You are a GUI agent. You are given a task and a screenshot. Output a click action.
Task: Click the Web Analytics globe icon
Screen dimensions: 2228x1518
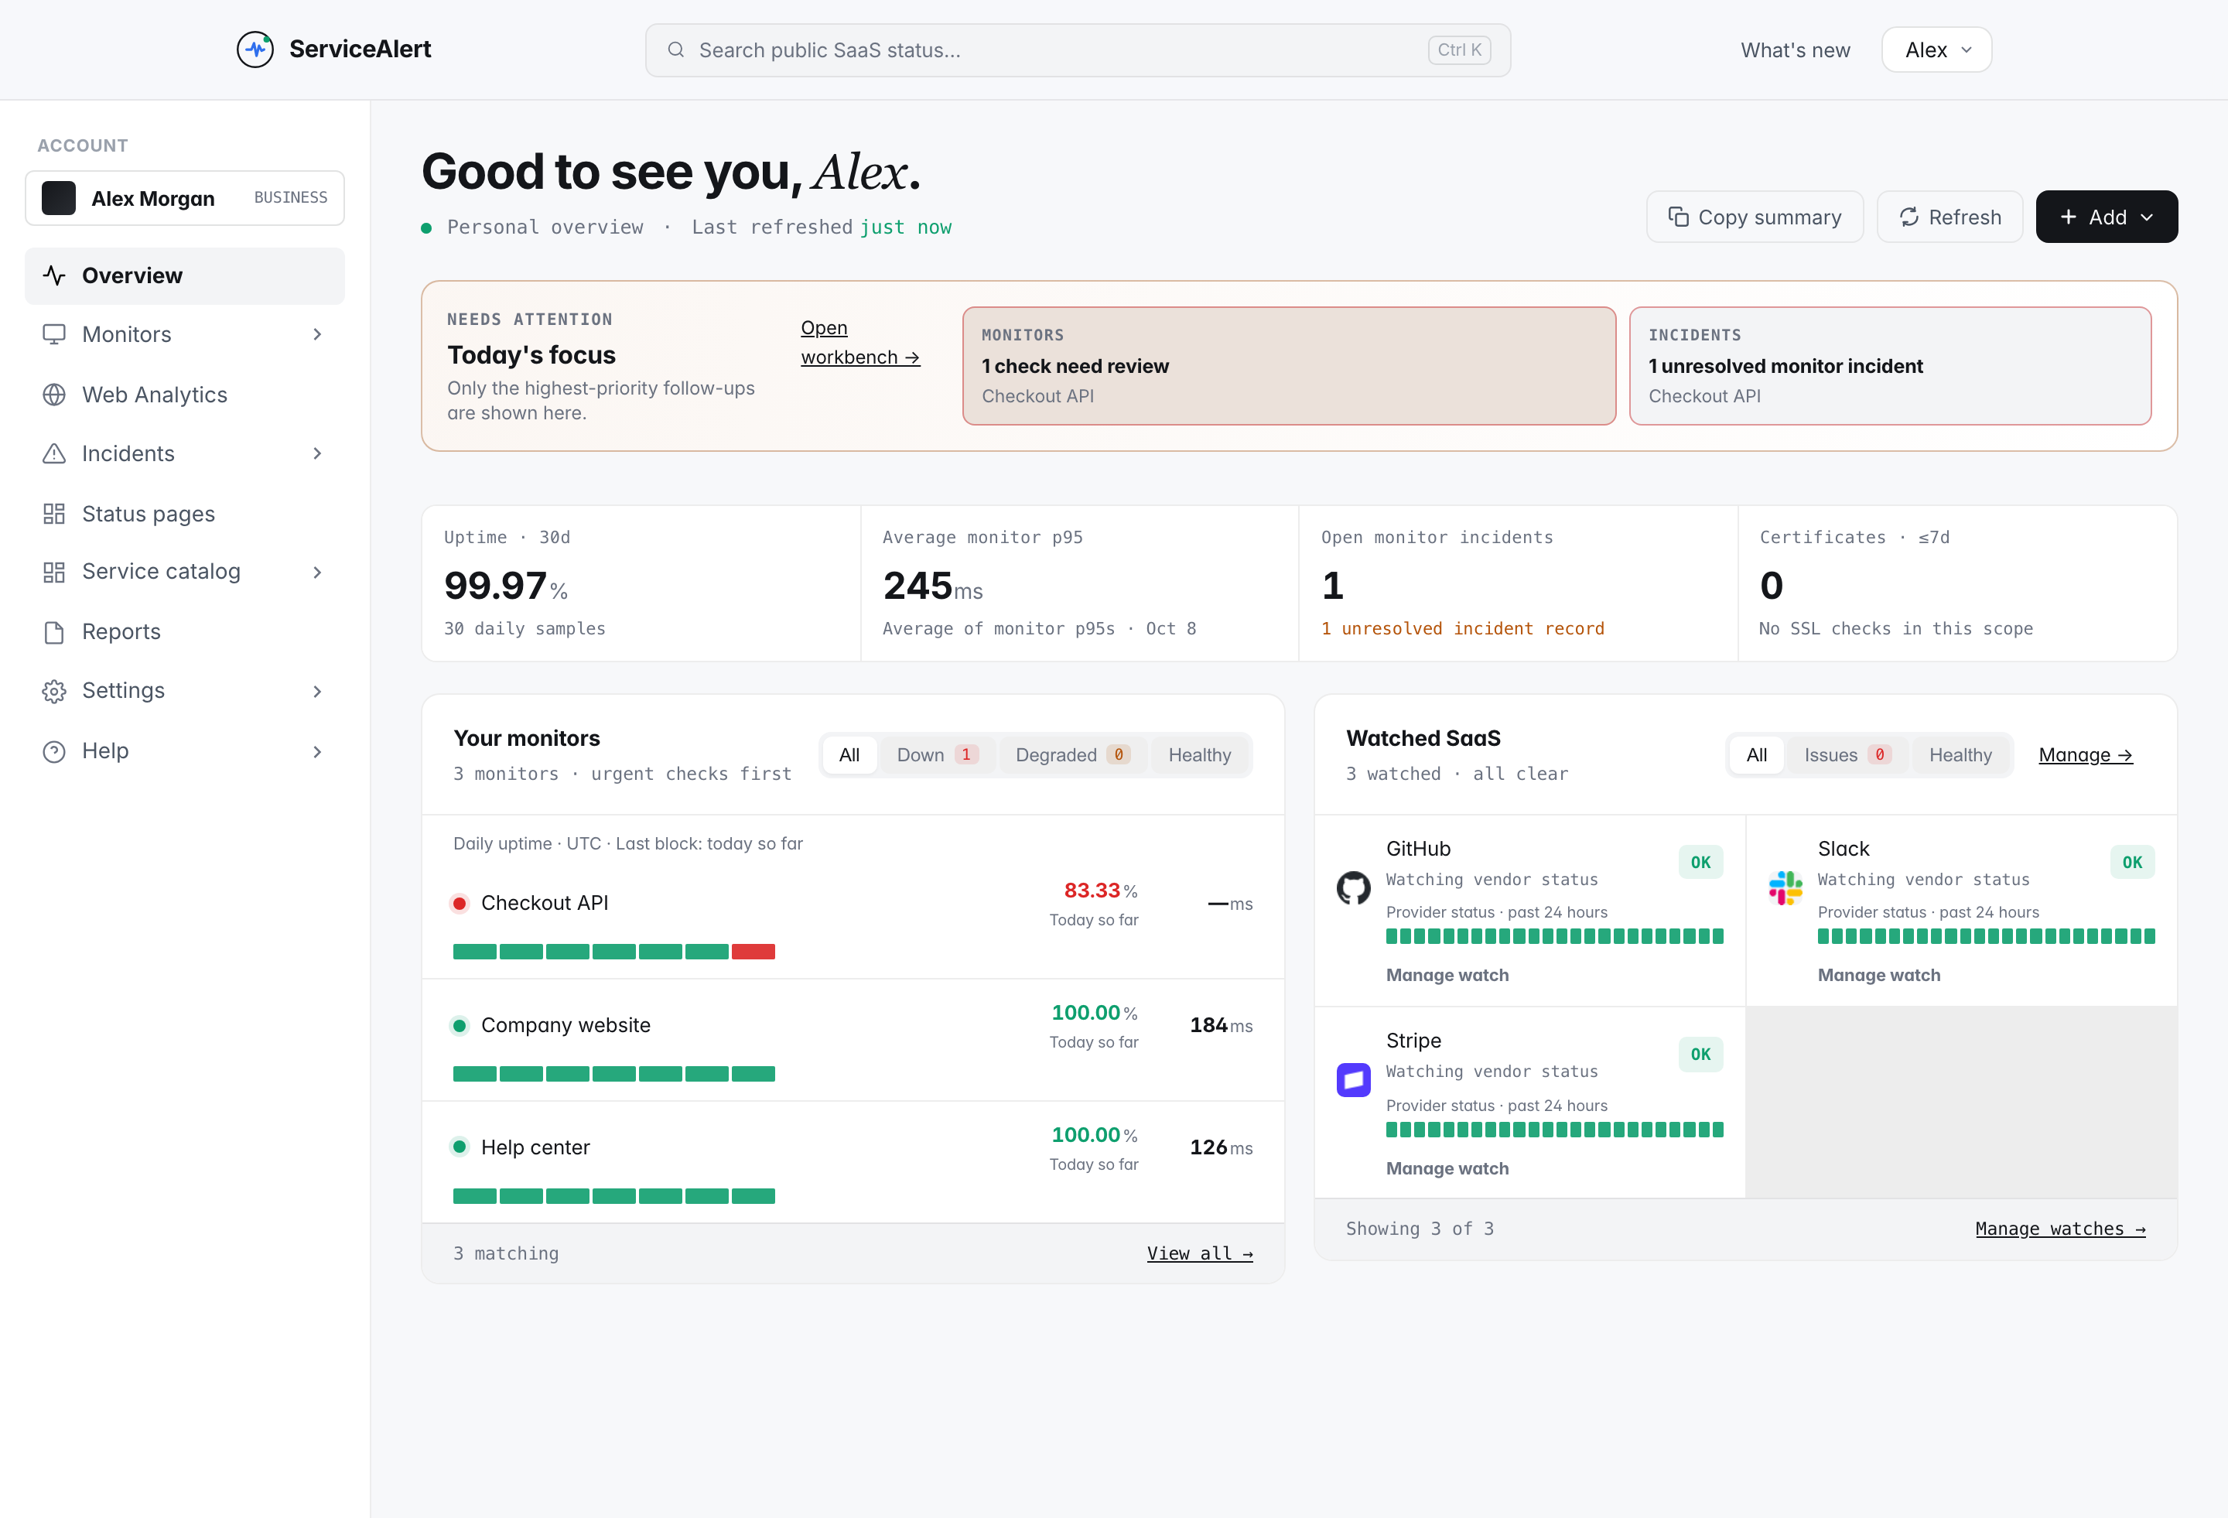53,394
